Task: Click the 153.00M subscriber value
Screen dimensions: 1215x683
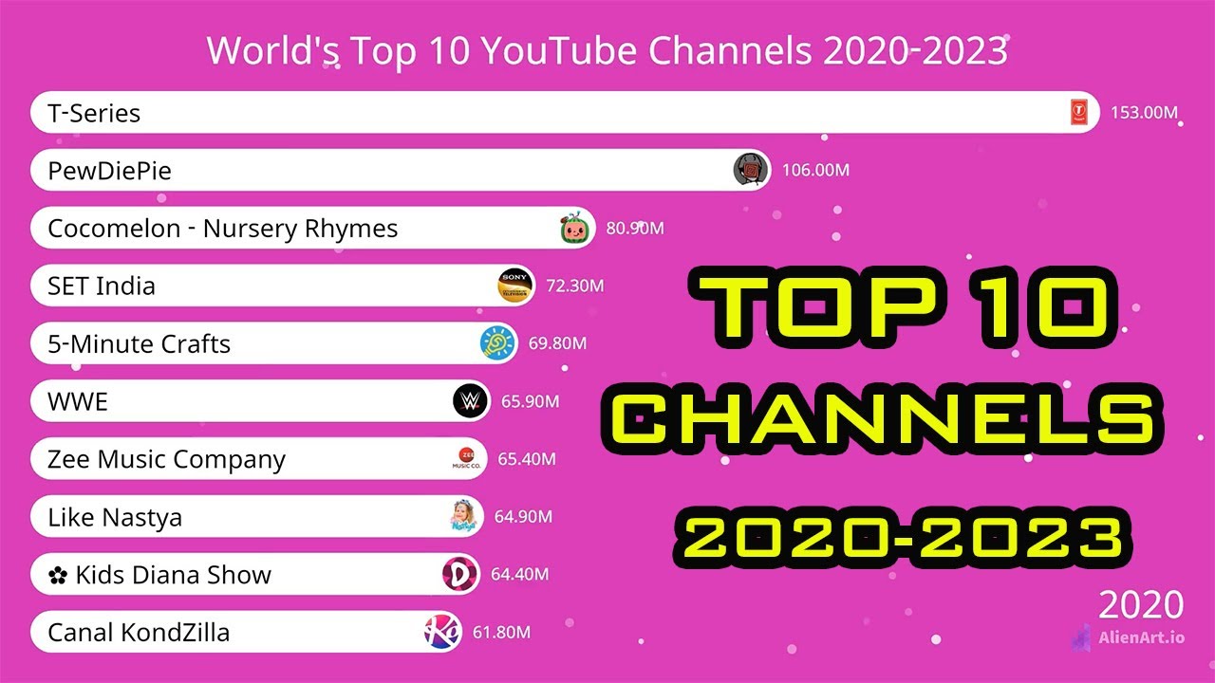Action: coord(1144,113)
